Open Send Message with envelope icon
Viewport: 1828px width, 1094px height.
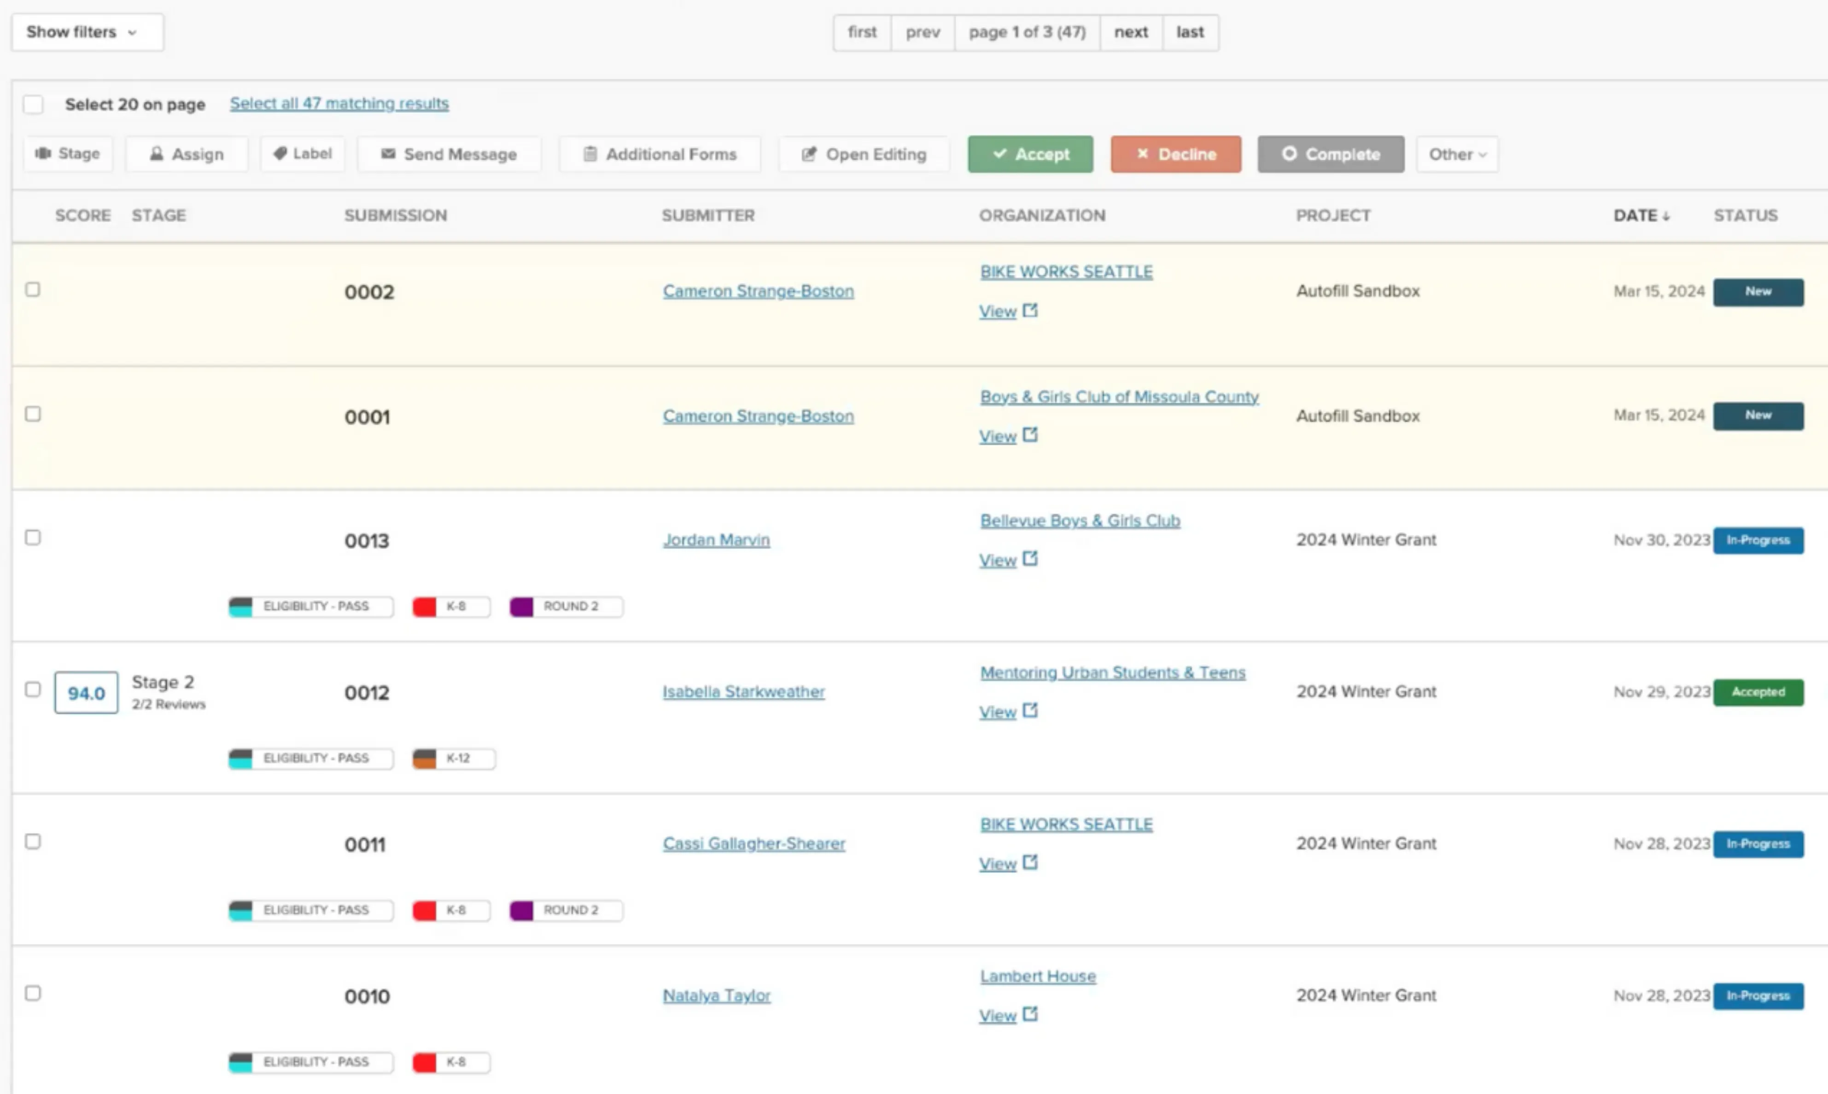388,154
